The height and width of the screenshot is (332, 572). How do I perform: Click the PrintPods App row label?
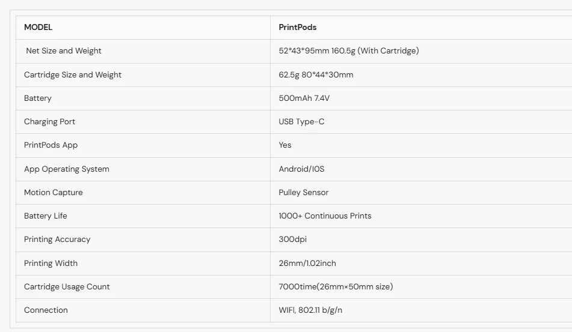point(51,145)
